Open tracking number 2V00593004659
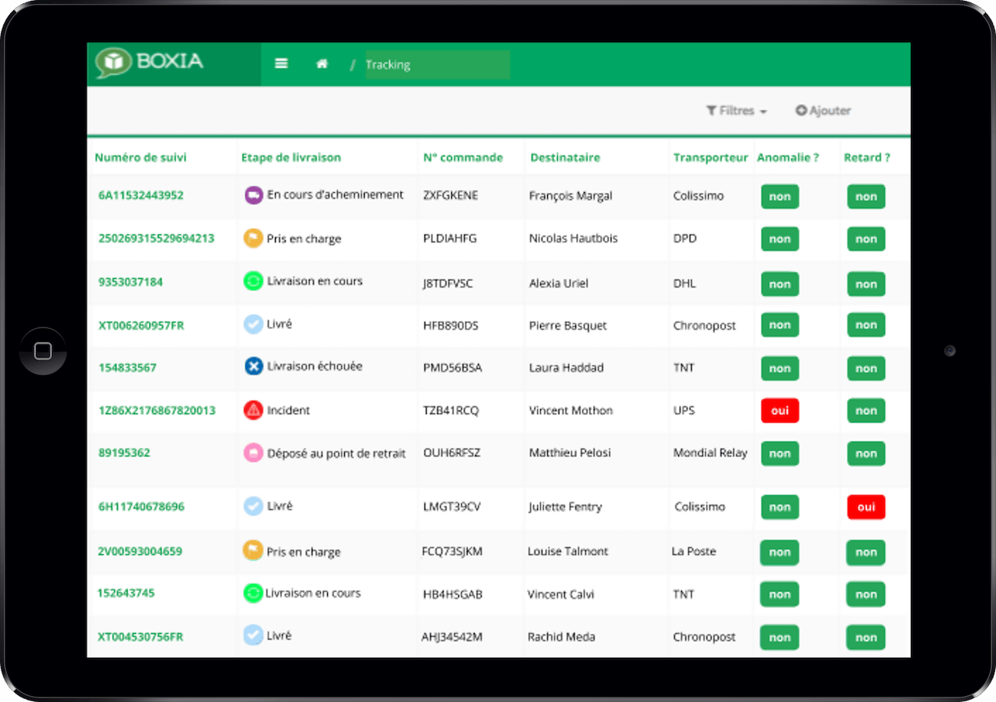The image size is (996, 702). point(139,551)
